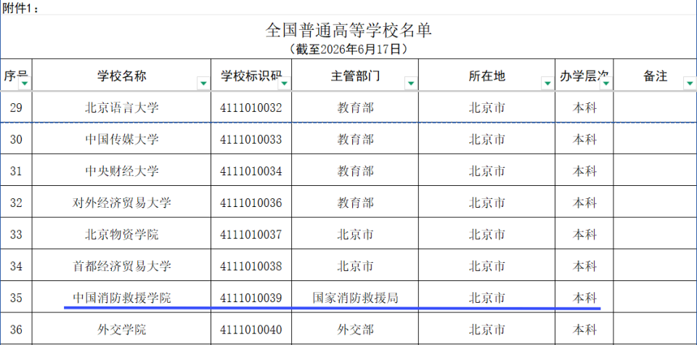The image size is (697, 345).
Task: Select 本科 cell in 中国传媒大学 row
Action: tap(584, 139)
